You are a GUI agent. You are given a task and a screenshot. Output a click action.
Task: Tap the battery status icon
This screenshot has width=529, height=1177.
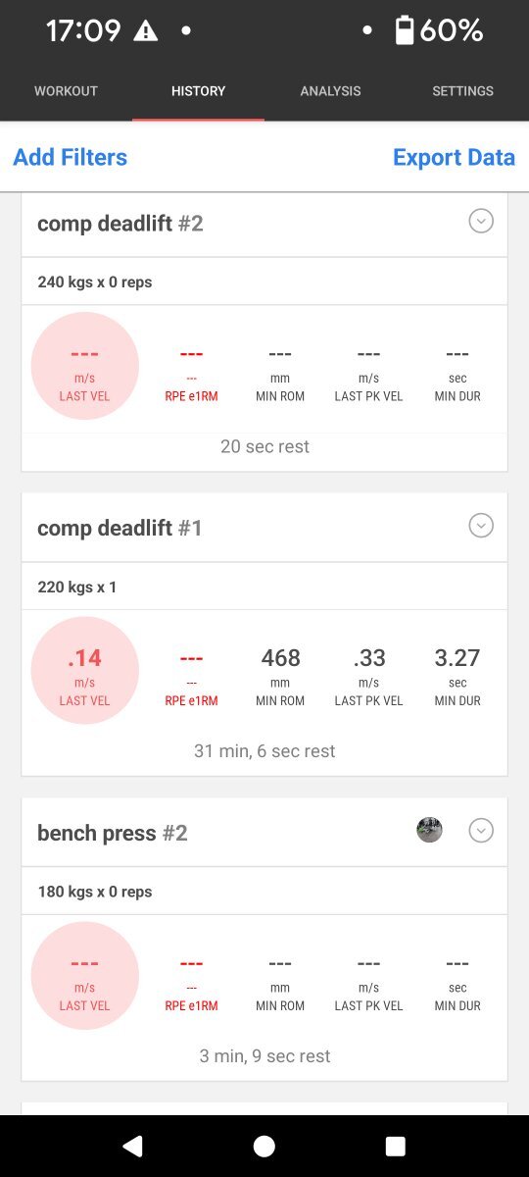pos(404,30)
